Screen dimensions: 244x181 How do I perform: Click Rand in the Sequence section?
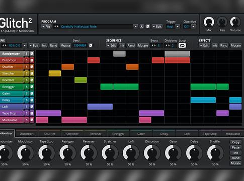[131, 45]
